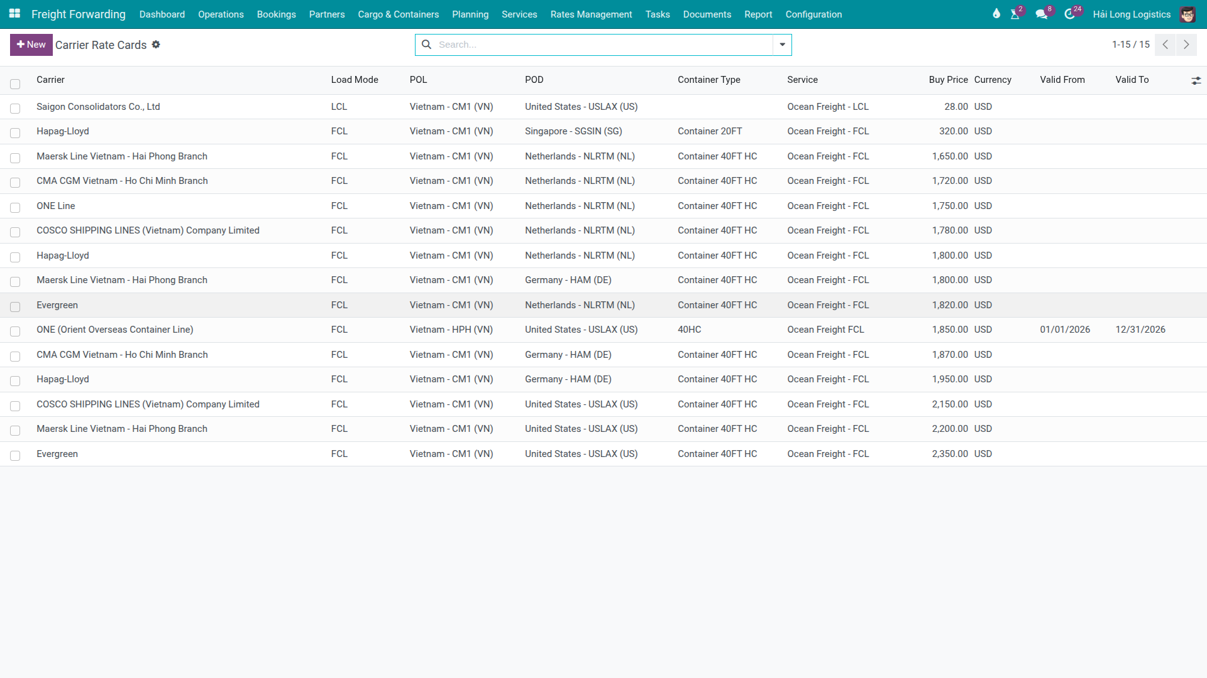Open the Services menu item
Image resolution: width=1207 pixels, height=678 pixels.
coord(519,14)
